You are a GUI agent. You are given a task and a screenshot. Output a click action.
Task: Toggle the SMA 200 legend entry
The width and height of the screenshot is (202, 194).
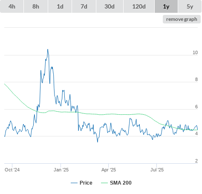[116, 183]
